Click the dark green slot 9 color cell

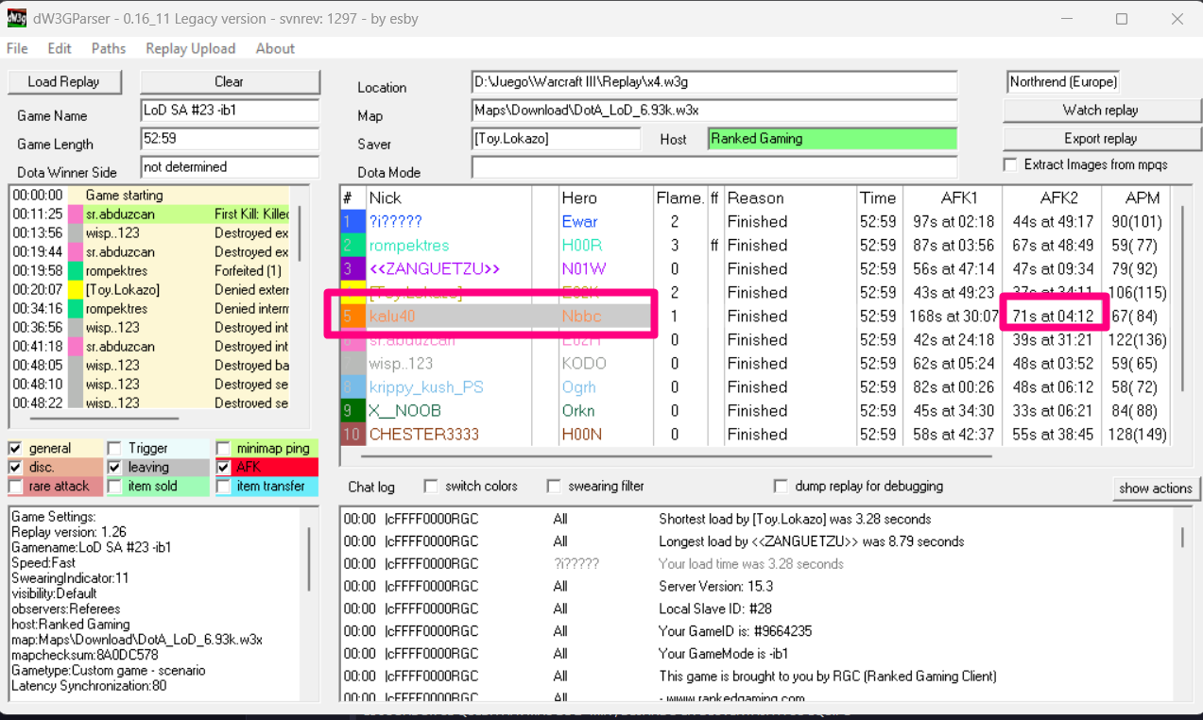[x=352, y=410]
